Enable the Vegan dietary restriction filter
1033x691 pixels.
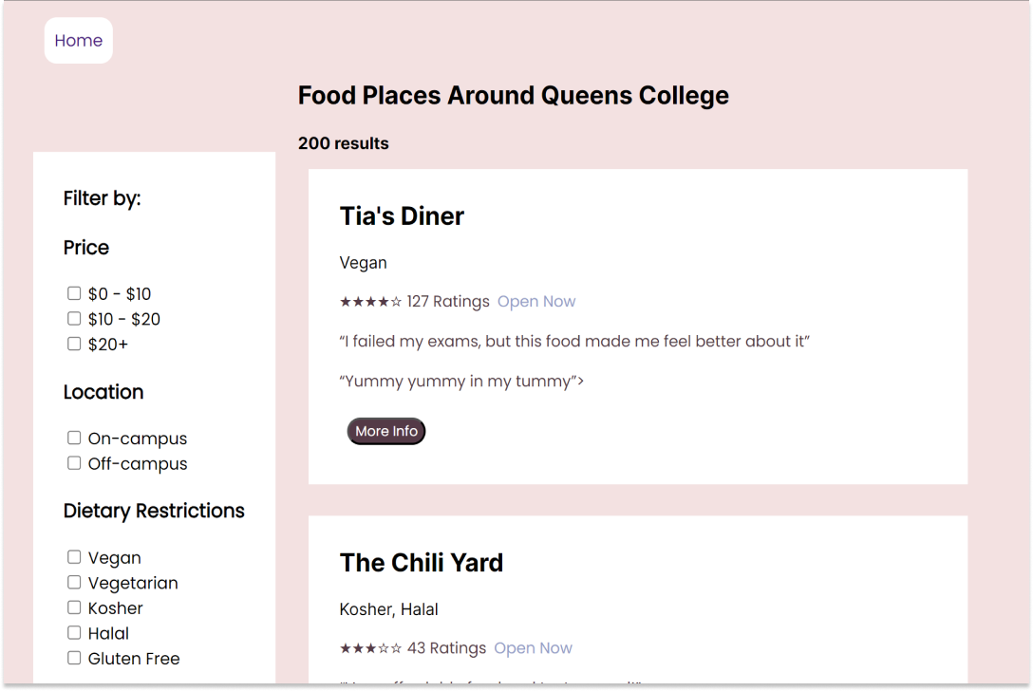[x=74, y=557]
